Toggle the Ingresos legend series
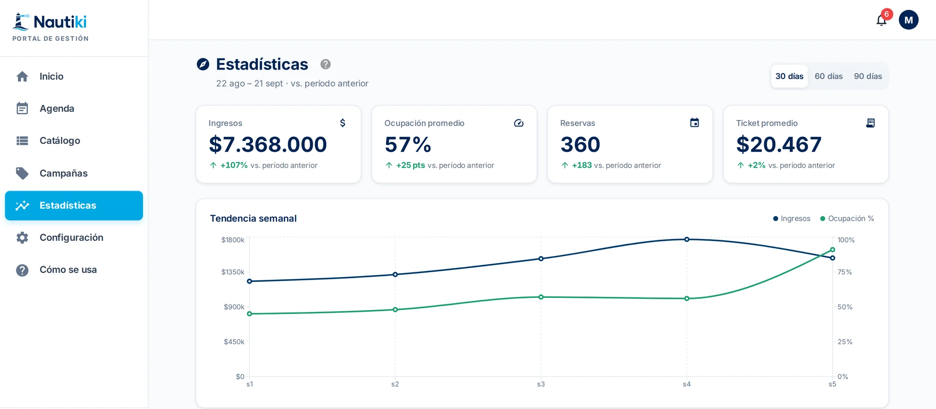936x409 pixels. pos(791,219)
